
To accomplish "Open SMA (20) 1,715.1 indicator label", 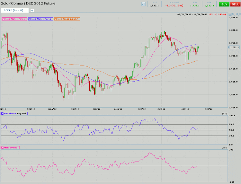I will 15,19.
